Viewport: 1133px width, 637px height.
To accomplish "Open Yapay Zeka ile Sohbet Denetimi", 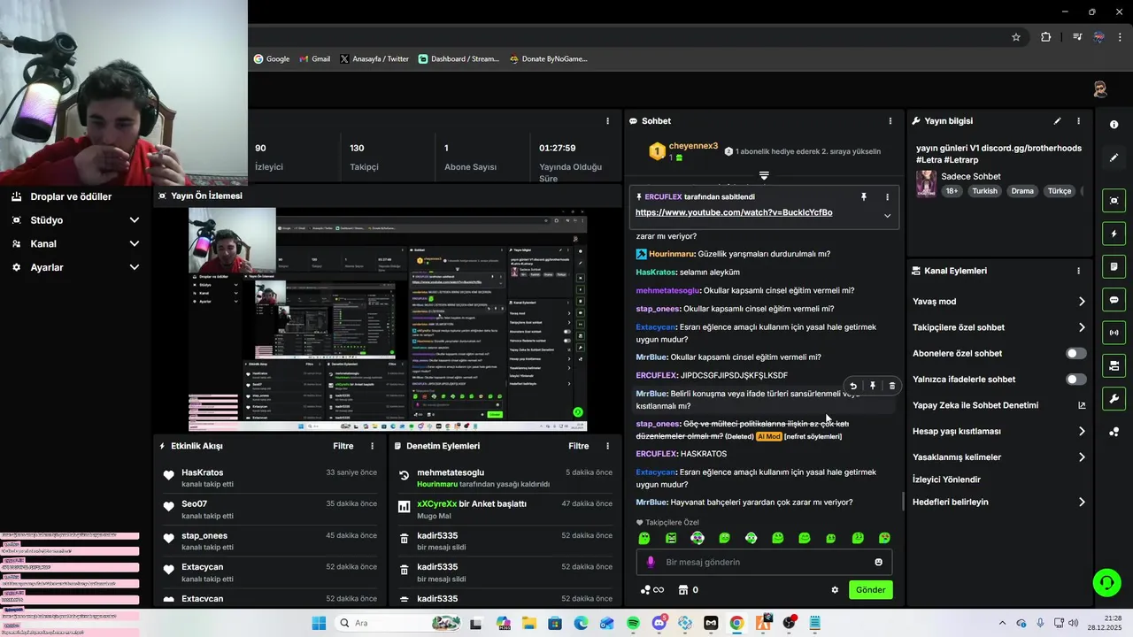I will 999,405.
